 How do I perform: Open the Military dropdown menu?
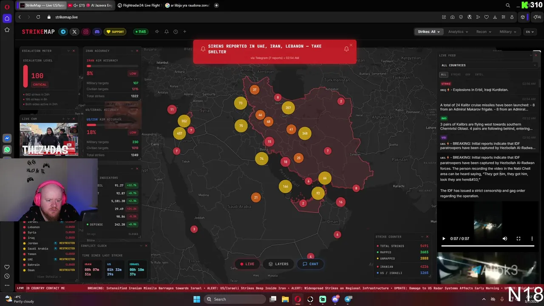pos(507,31)
